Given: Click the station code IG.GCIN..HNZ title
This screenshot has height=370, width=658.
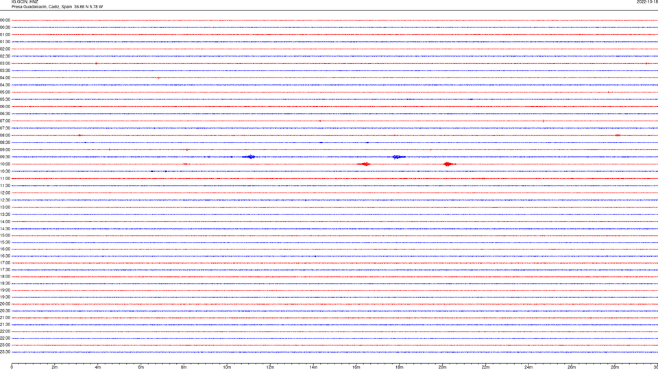Looking at the screenshot, I should (x=25, y=2).
